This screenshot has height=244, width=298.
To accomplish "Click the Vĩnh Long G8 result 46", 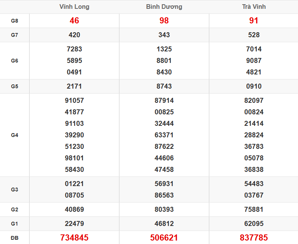I will [74, 21].
